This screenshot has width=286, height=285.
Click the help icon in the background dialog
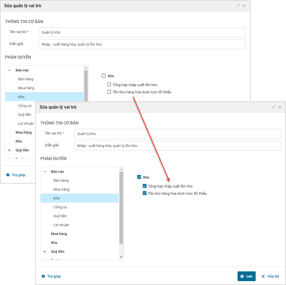pos(8,175)
